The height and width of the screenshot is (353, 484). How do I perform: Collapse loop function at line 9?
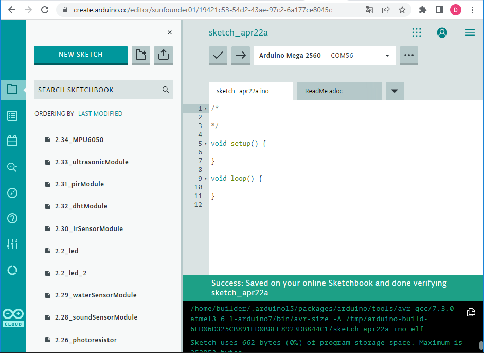pos(206,179)
